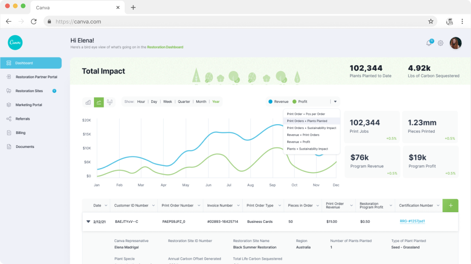Collapse the 2/12/21 order row

[88, 221]
